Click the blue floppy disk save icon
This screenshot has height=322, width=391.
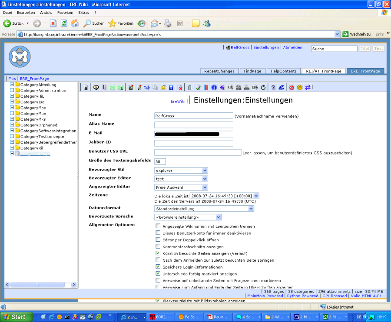point(171,87)
